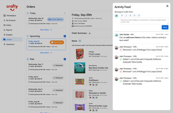
Task: Click the Roku tag by John Goodie
Action: click(132, 34)
